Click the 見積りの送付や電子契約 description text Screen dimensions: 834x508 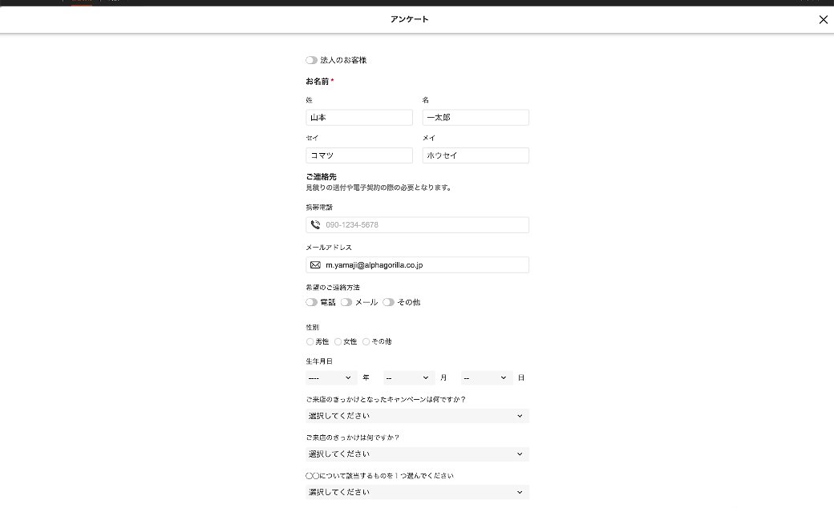click(x=379, y=187)
